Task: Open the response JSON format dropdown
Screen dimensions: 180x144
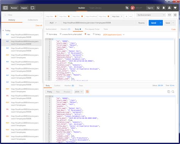Action: coord(79,92)
